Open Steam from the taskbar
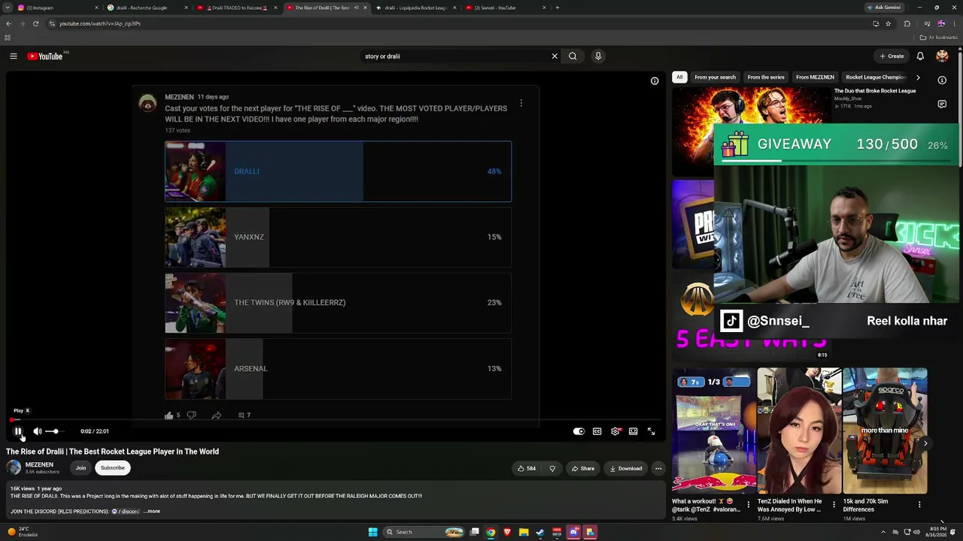This screenshot has height=541, width=963. coord(540,532)
